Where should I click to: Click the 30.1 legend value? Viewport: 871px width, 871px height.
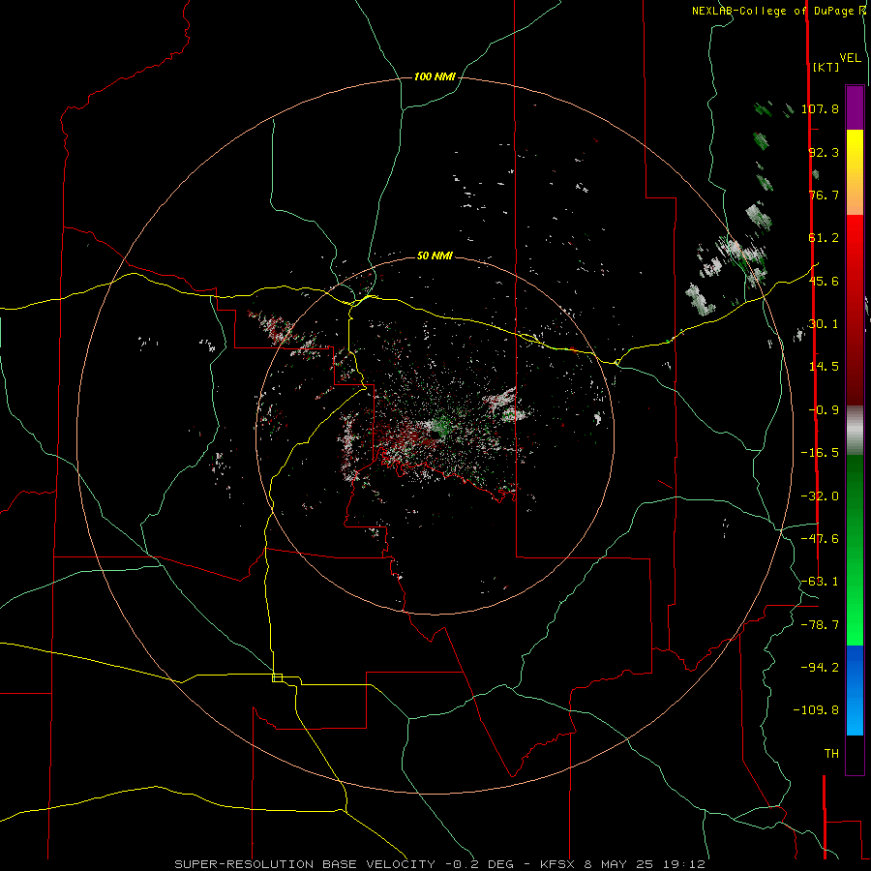tap(824, 324)
